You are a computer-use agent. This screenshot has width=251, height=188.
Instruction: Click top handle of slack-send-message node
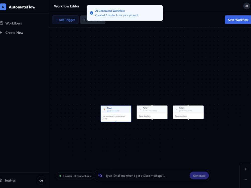(x=152, y=106)
